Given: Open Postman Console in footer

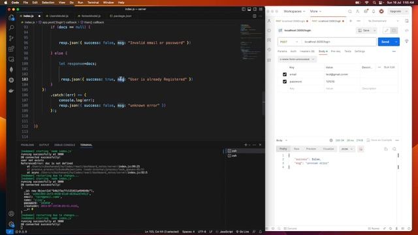Looking at the screenshot, I should (x=290, y=228).
